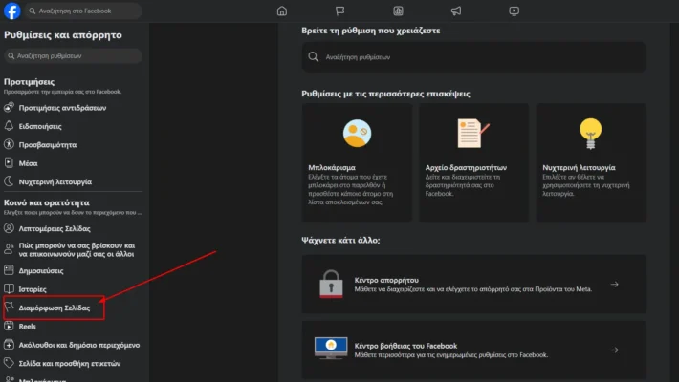Screen dimensions: 679x382
Task: Click the Facebook logo in top bar
Action: pyautogui.click(x=12, y=11)
